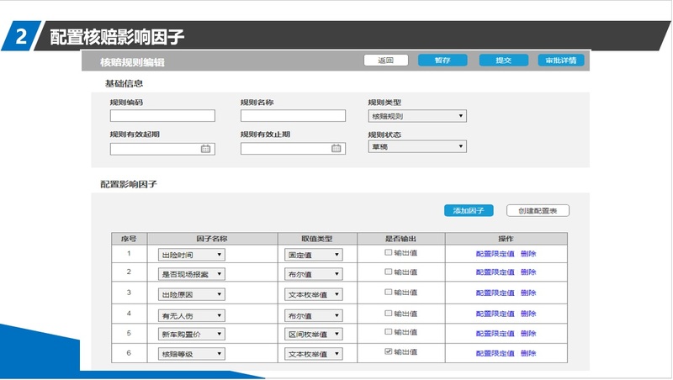Open row 2 布尔值 value type dropdown

(x=313, y=274)
